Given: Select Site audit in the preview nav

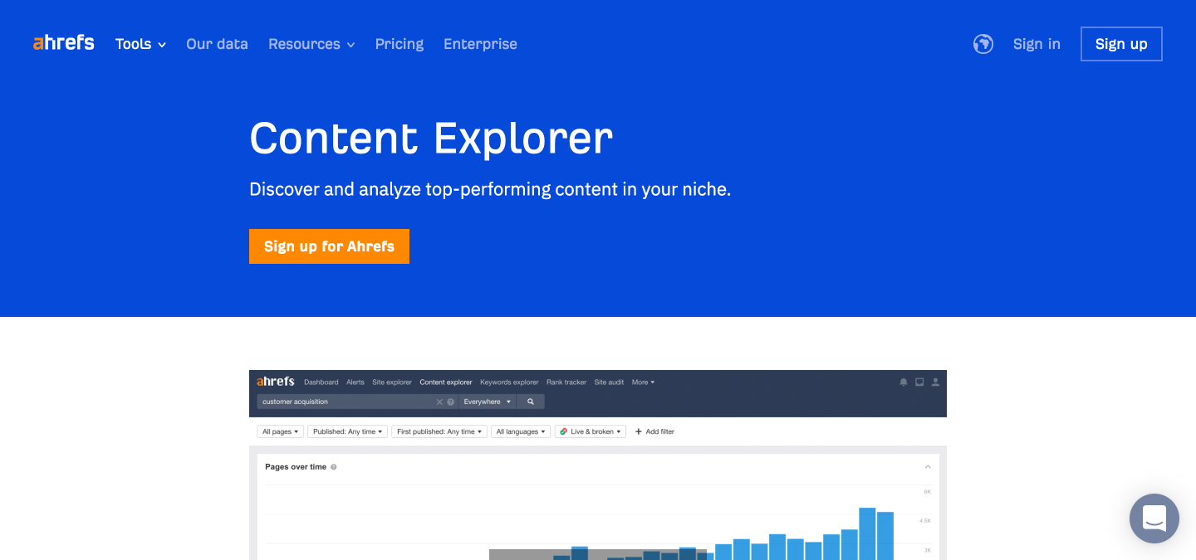Looking at the screenshot, I should [609, 382].
